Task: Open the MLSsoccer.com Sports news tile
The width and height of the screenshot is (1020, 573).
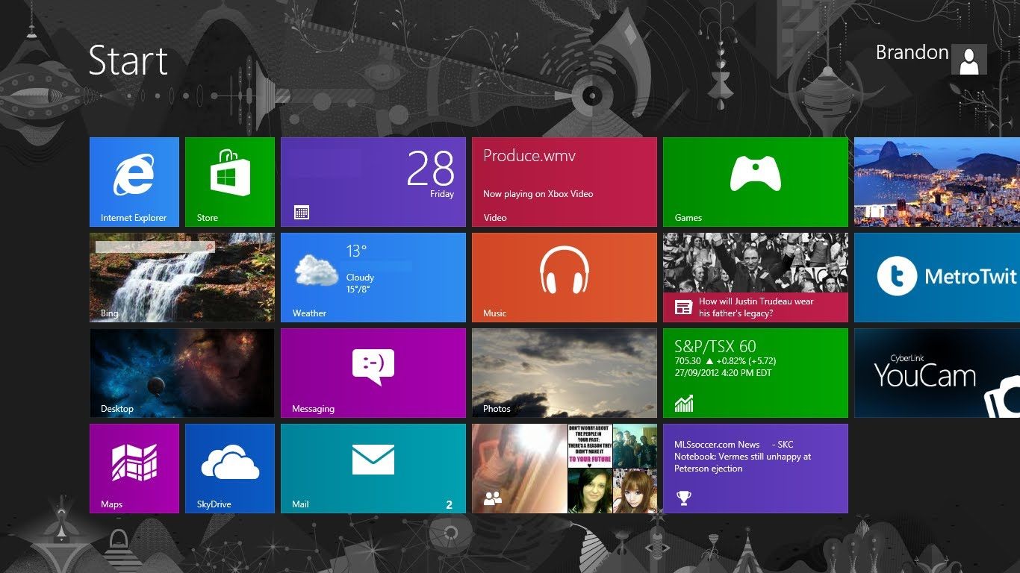Action: coord(755,468)
